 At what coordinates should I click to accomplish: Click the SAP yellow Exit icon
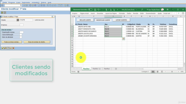(33, 5)
